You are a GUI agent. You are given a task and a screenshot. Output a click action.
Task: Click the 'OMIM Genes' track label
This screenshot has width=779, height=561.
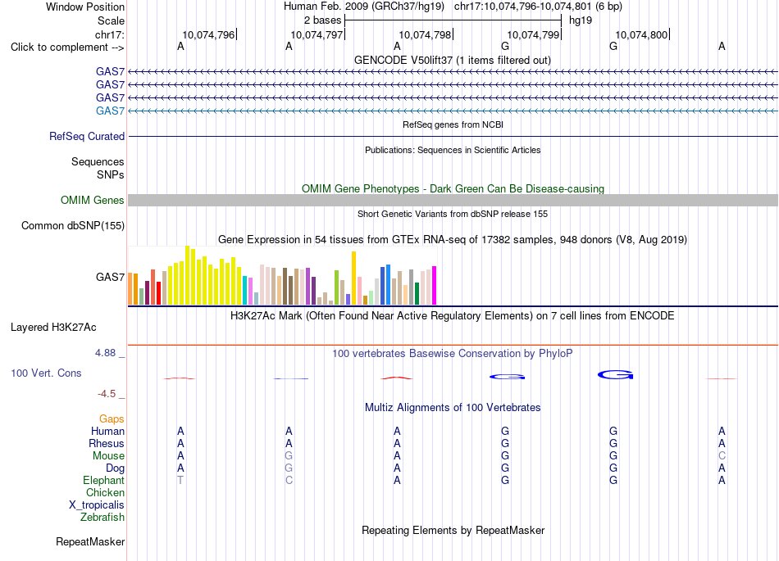(x=93, y=201)
